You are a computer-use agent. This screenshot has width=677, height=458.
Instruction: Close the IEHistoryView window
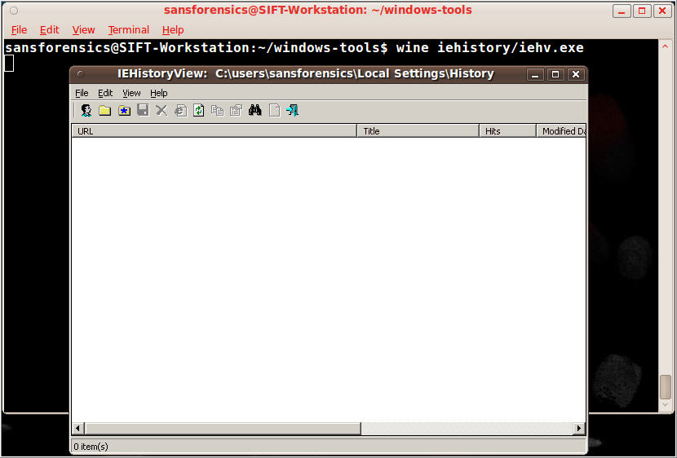(576, 75)
